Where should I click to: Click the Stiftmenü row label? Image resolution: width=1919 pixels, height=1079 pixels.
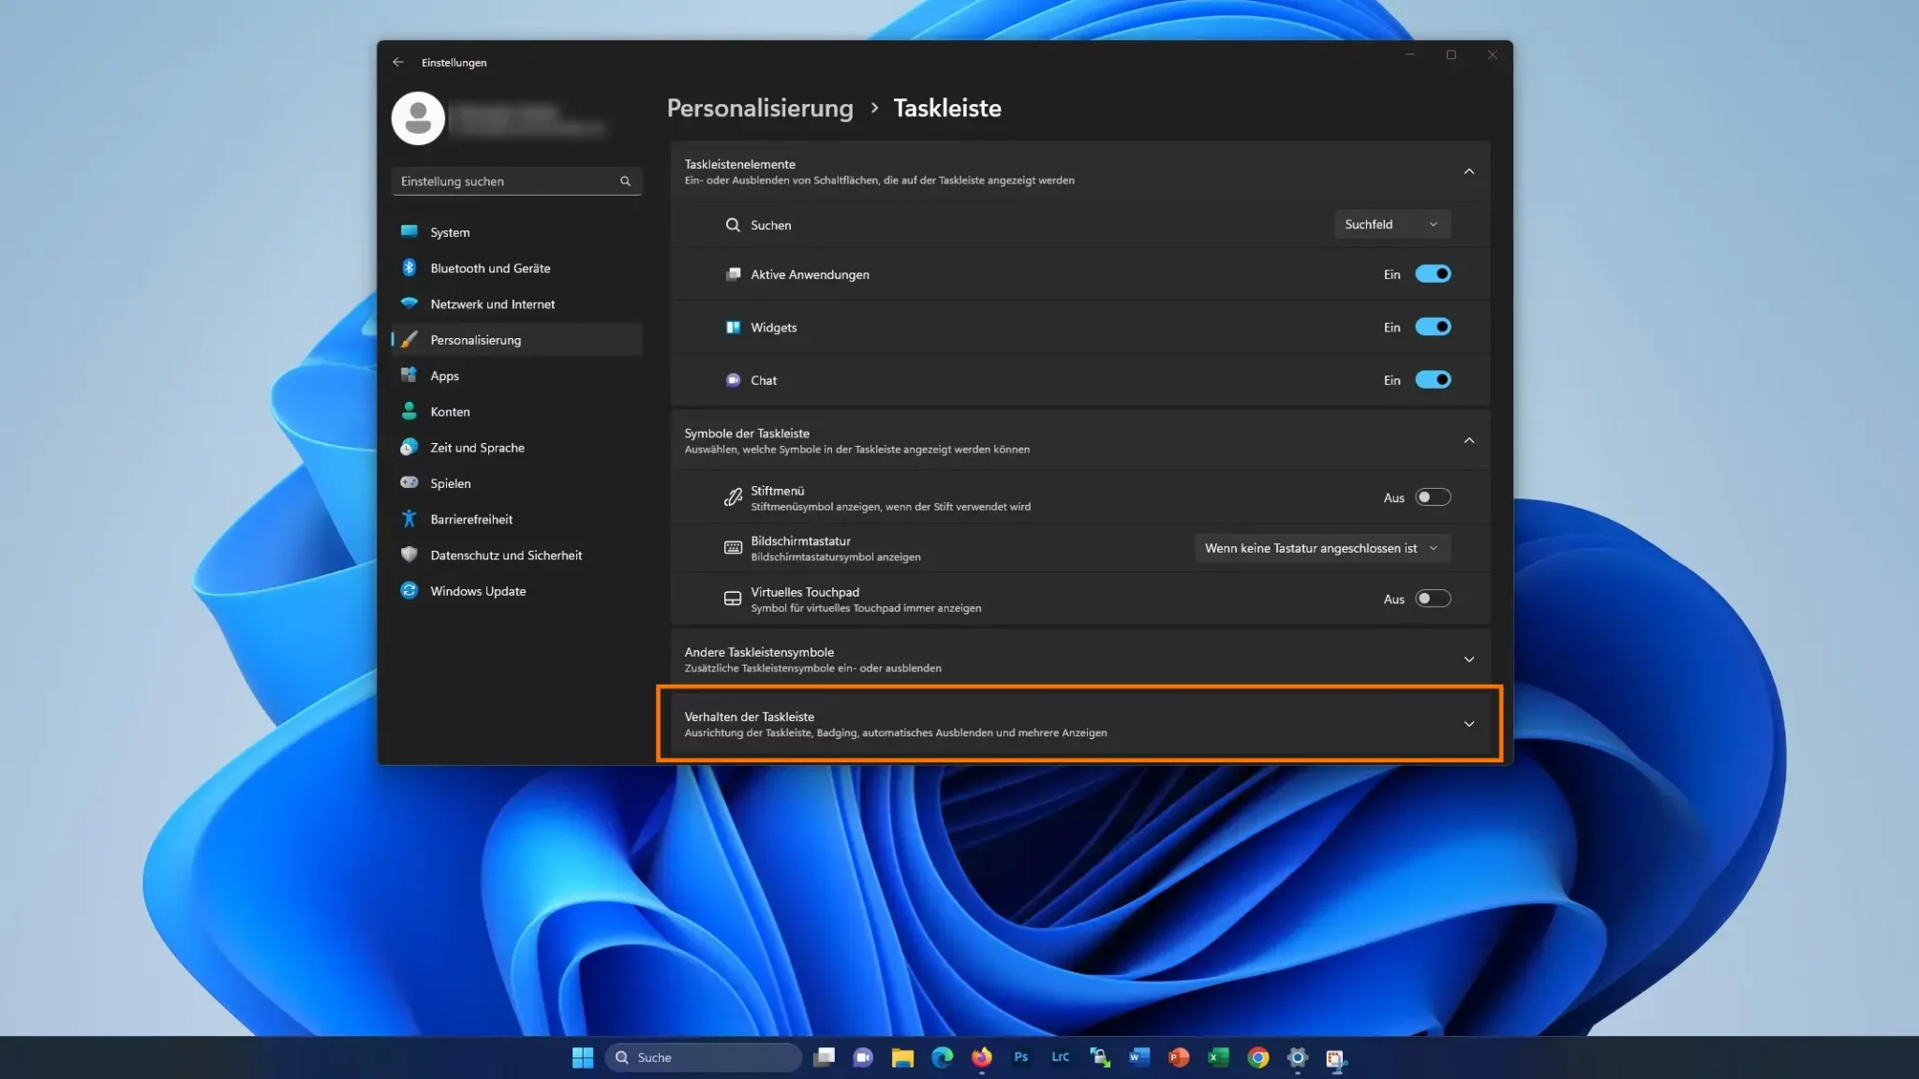pyautogui.click(x=778, y=491)
